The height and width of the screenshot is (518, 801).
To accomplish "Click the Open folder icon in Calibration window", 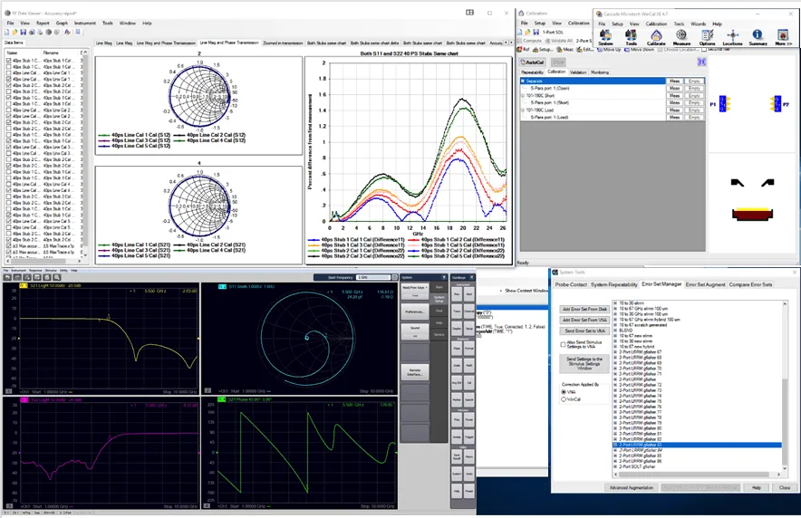I will coord(528,33).
